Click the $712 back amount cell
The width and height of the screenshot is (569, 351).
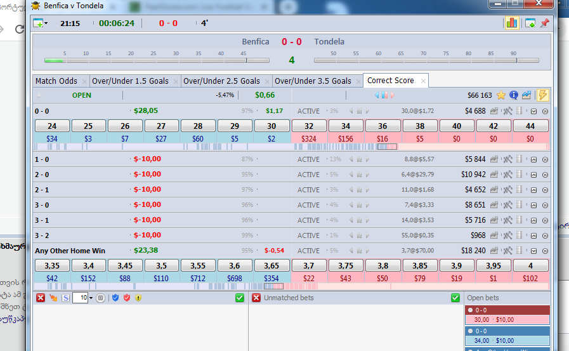tap(198, 279)
